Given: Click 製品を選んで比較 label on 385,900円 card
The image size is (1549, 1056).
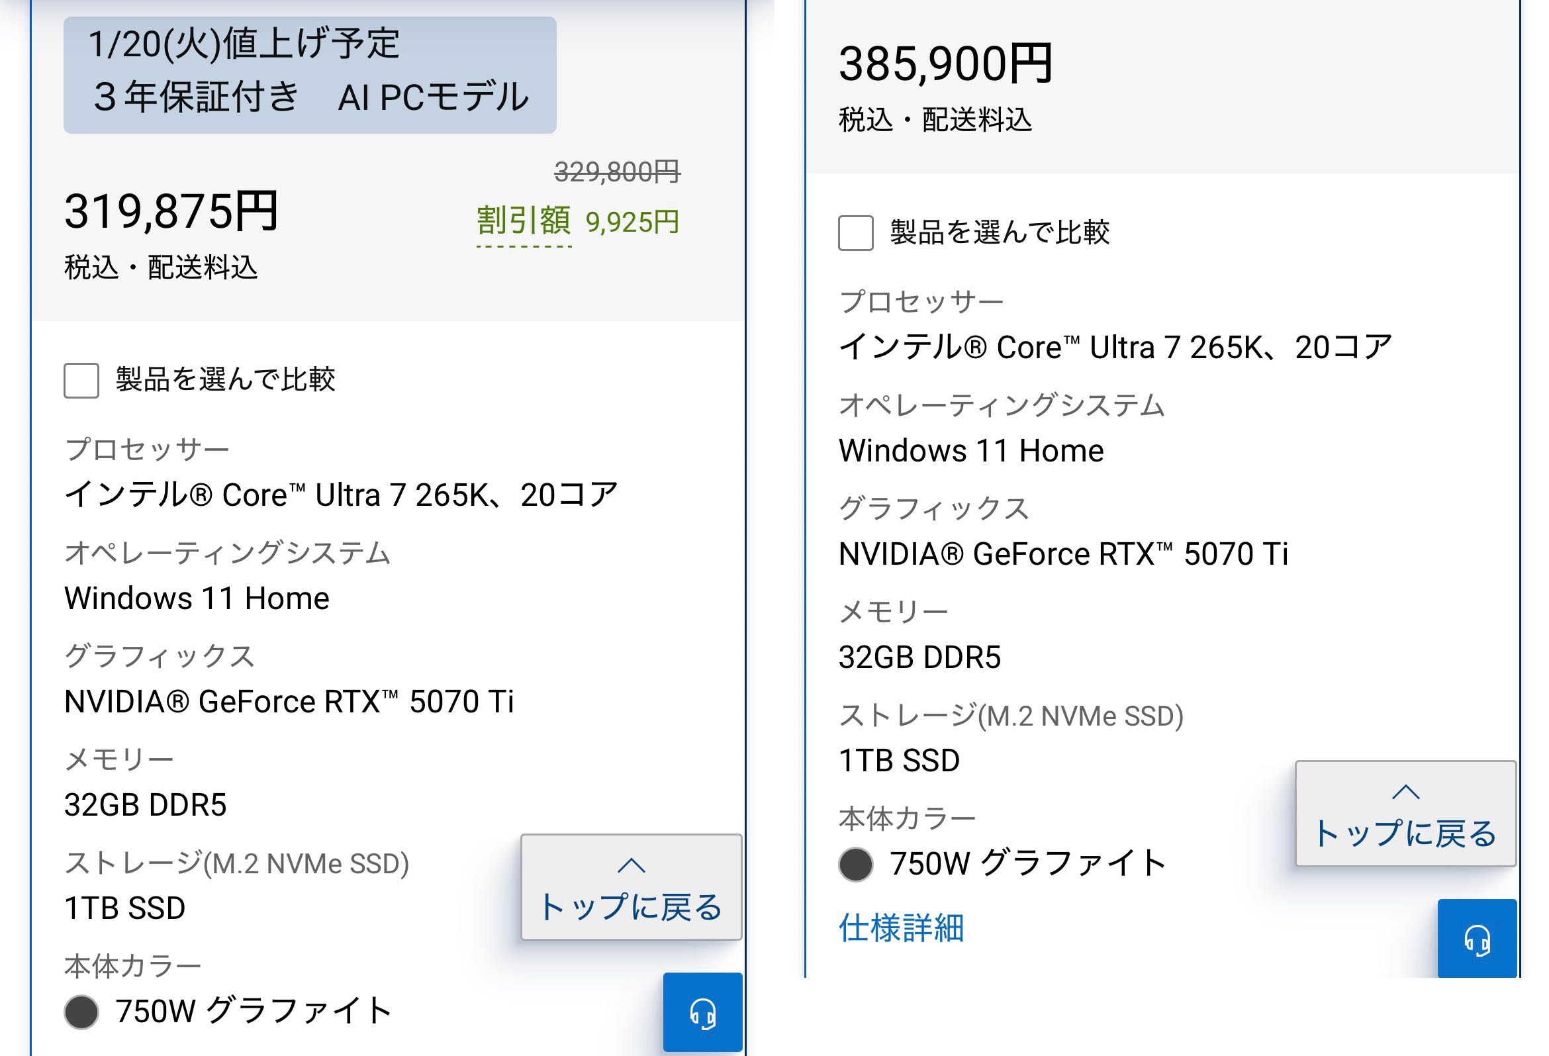Looking at the screenshot, I should 999,232.
